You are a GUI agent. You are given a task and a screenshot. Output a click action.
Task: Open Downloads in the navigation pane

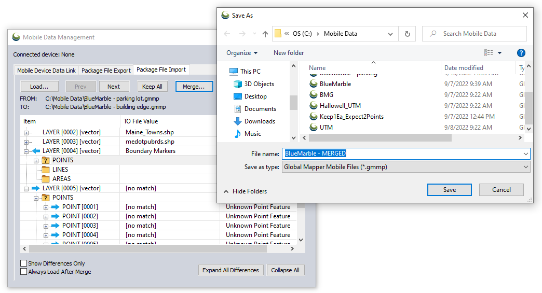[260, 121]
